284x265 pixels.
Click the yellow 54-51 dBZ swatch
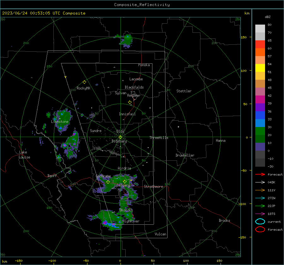[260, 68]
